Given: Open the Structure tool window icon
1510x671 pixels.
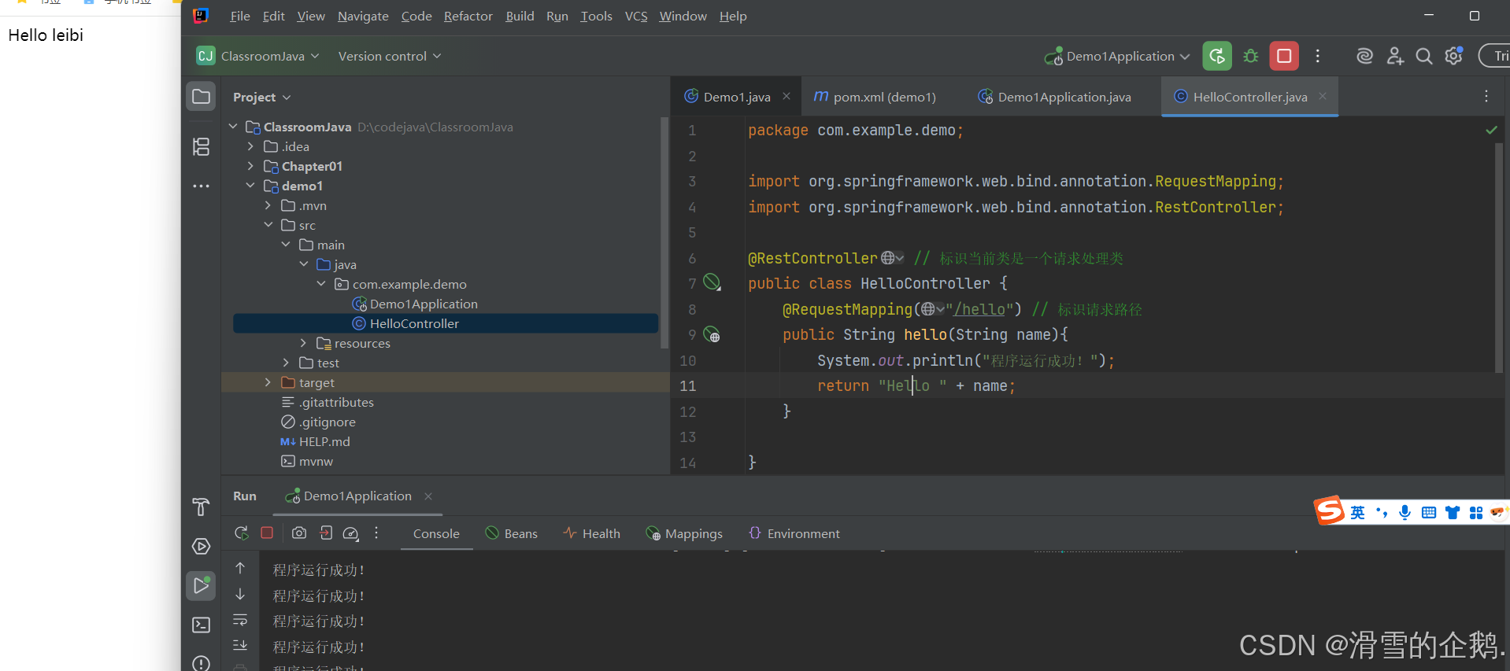Looking at the screenshot, I should [x=202, y=146].
